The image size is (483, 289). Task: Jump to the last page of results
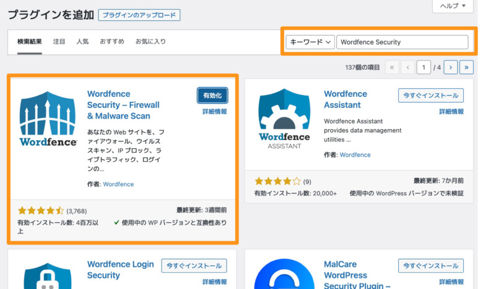466,67
